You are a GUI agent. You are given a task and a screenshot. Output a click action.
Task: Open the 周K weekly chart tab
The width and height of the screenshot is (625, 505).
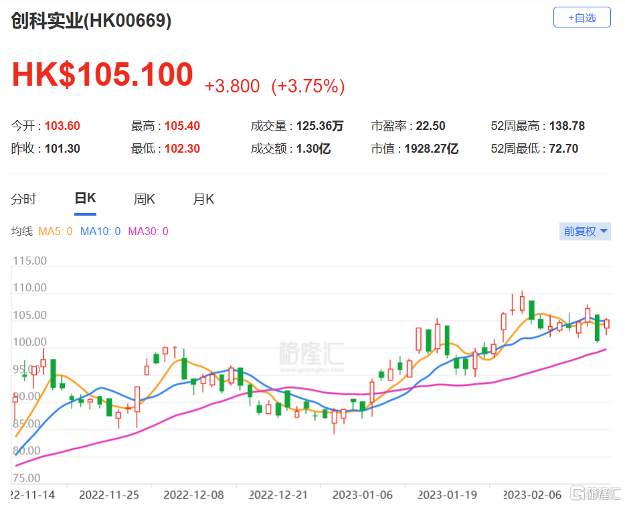(x=145, y=199)
